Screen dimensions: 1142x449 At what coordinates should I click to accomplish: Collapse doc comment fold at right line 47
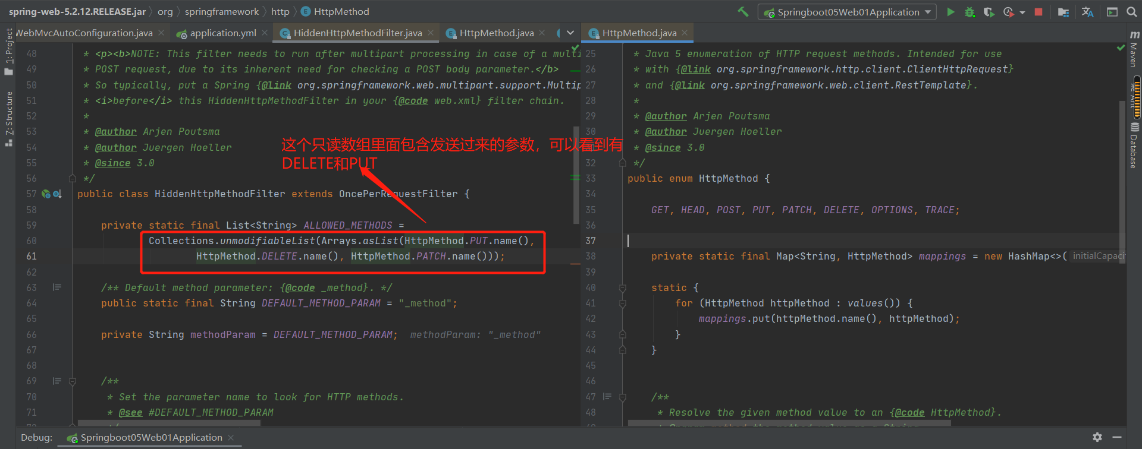623,397
